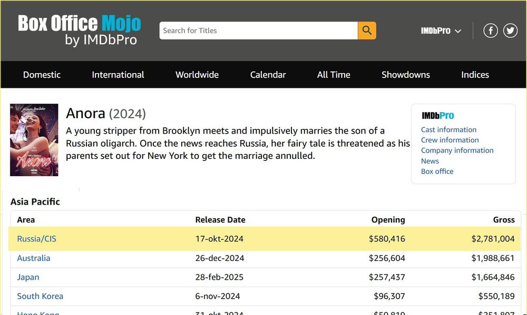Select Japan opening value $257,437
This screenshot has width=527, height=315.
click(387, 277)
